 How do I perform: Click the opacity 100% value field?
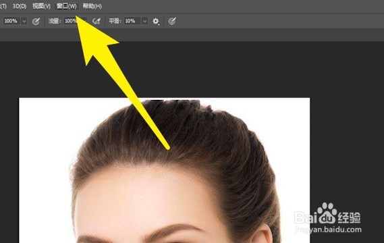coord(11,21)
